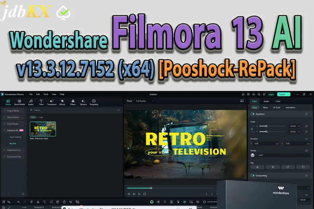Click the save project icon in title bar
The image size is (314, 209).
pyautogui.click(x=248, y=94)
